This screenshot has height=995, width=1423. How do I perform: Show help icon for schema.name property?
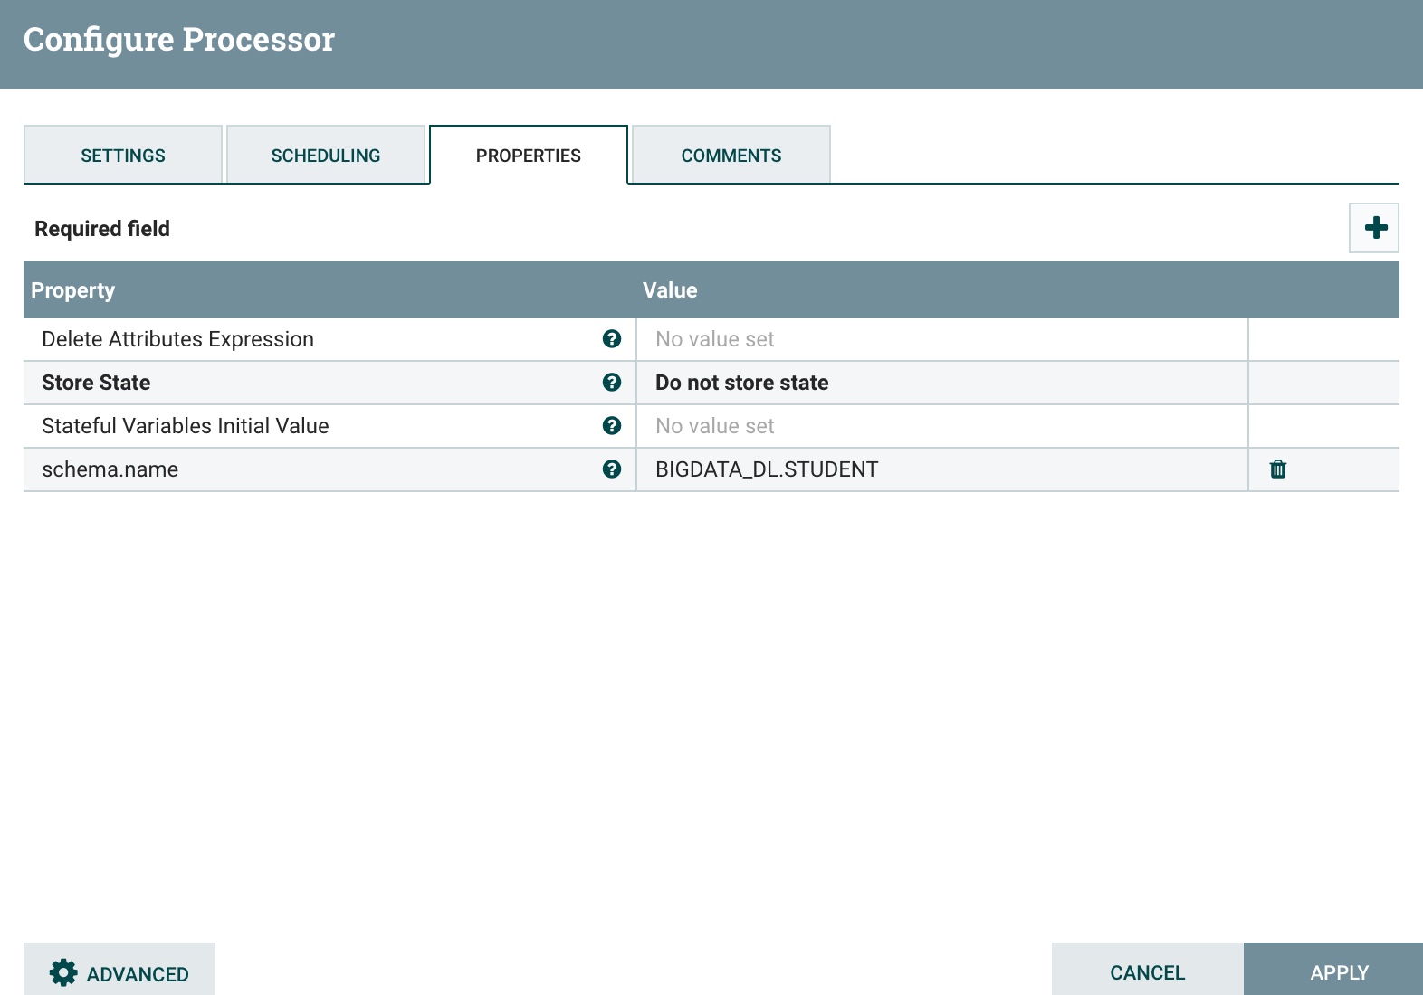(612, 469)
